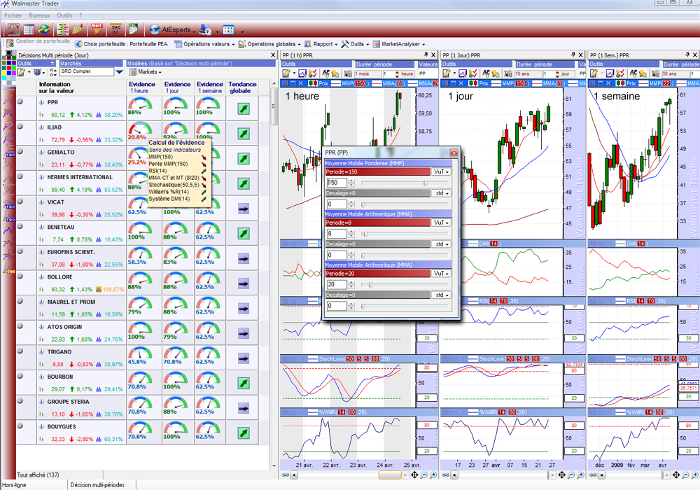
Task: Open the VuT dropdown for Periode=20
Action: click(x=441, y=274)
